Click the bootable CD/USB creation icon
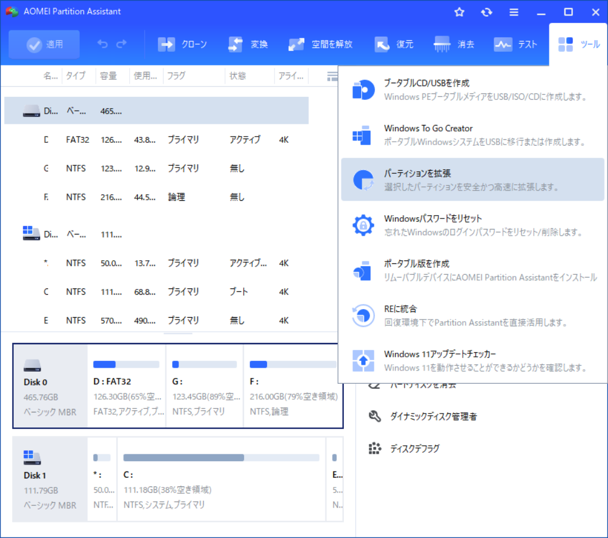The height and width of the screenshot is (538, 608). point(363,90)
